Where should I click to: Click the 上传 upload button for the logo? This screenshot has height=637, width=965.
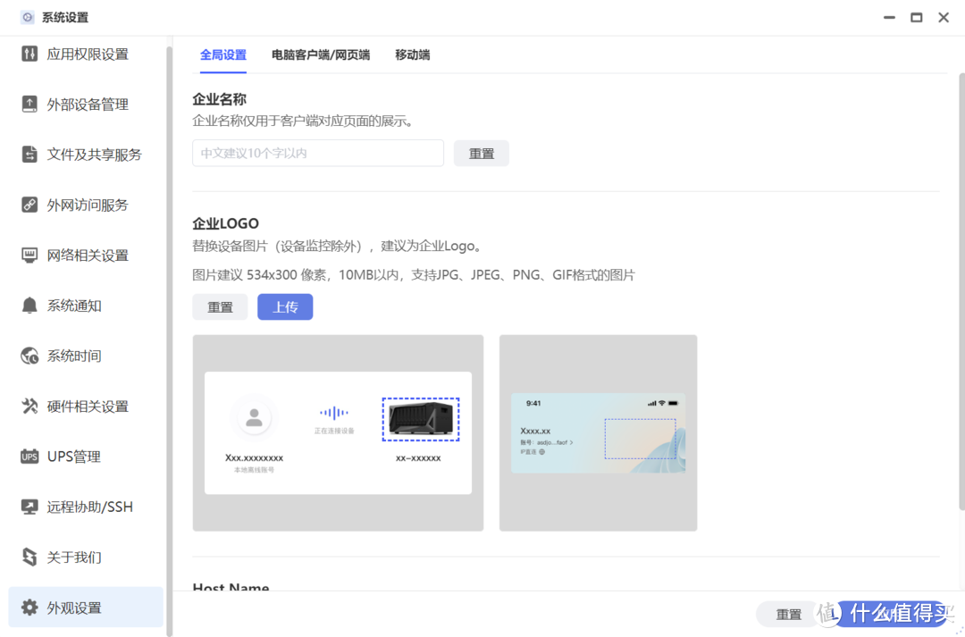point(285,306)
